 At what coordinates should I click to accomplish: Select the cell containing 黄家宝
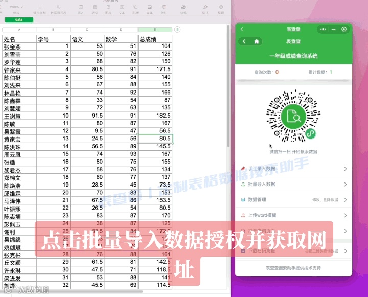tap(19, 139)
